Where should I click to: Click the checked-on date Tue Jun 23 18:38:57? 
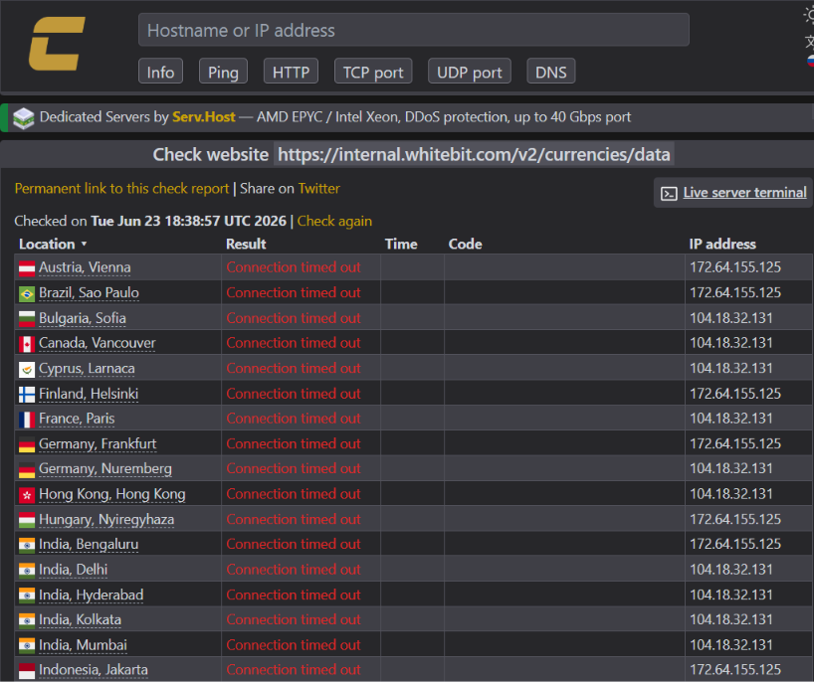tap(188, 221)
